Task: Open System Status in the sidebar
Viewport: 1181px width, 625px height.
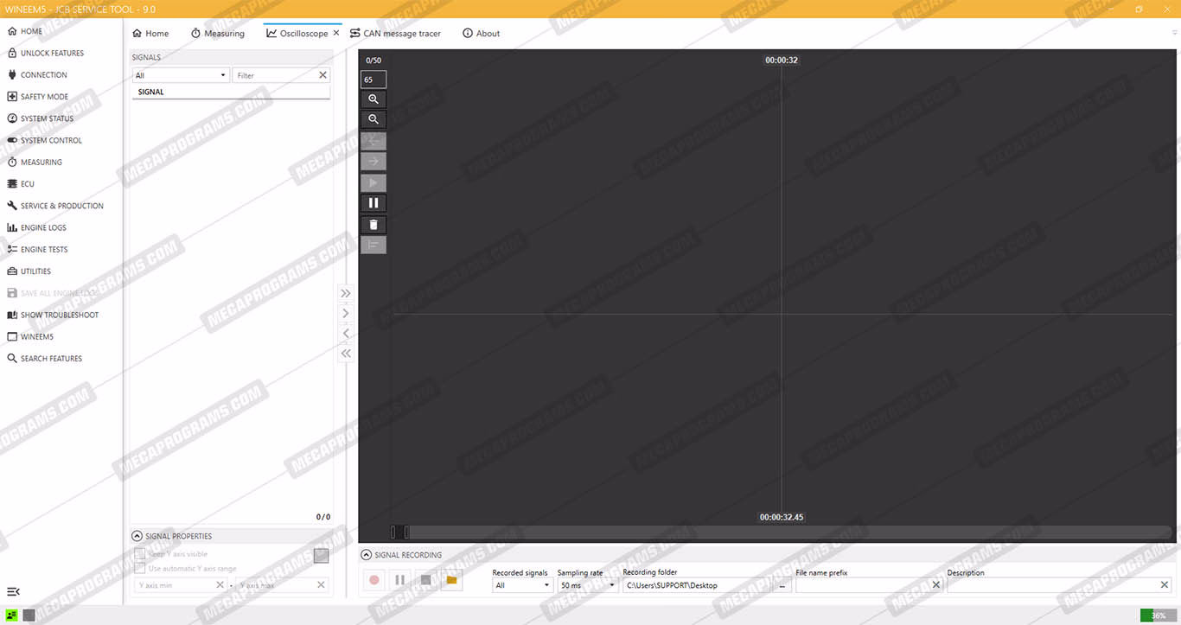Action: click(x=47, y=118)
